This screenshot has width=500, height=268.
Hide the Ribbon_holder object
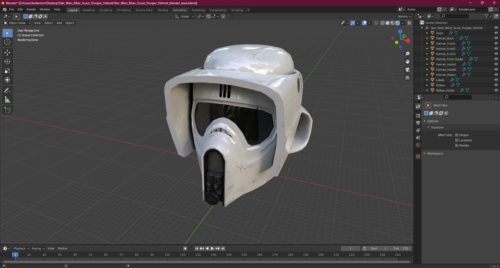(496, 90)
